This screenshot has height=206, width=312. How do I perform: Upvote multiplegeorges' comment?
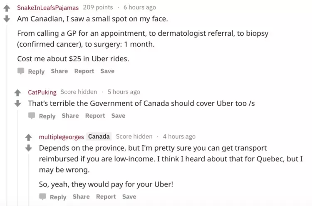tap(29, 137)
